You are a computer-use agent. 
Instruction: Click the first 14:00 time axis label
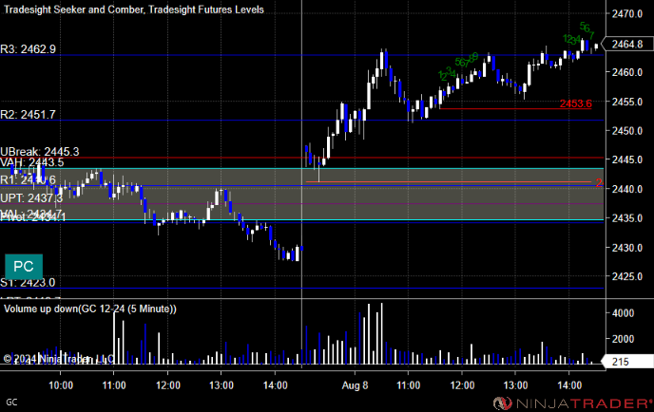276,385
